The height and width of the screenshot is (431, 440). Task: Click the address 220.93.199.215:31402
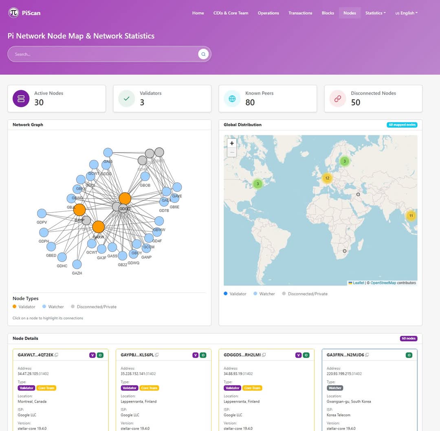pyautogui.click(x=344, y=374)
